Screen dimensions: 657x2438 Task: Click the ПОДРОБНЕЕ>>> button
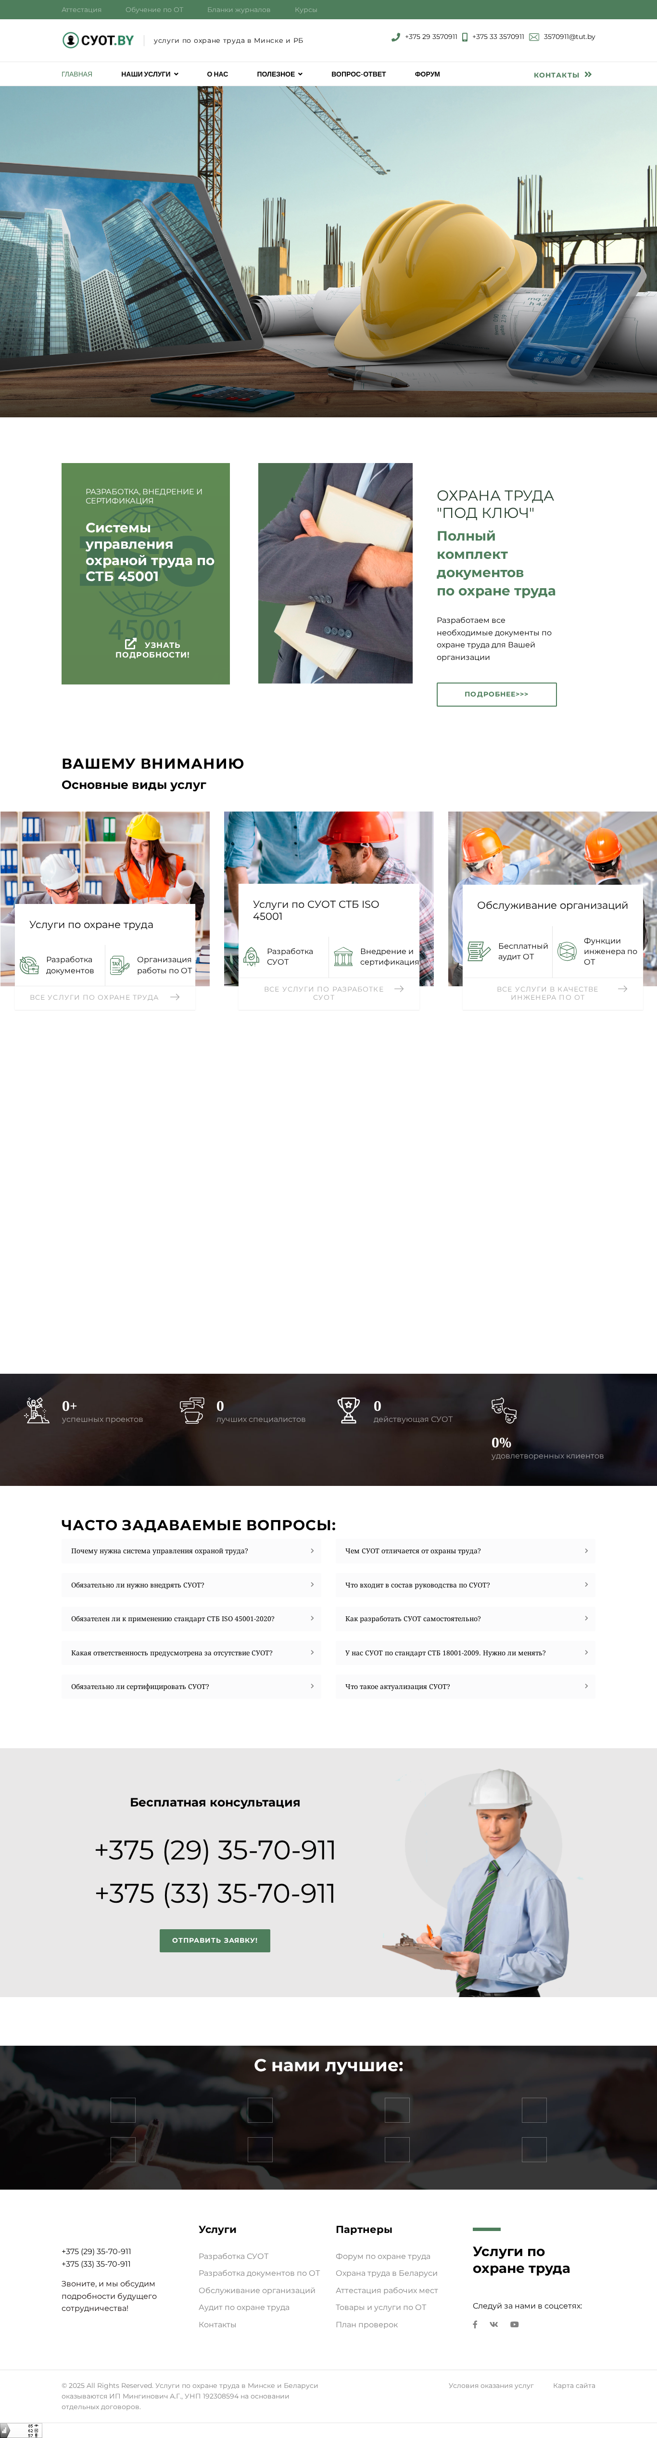496,695
